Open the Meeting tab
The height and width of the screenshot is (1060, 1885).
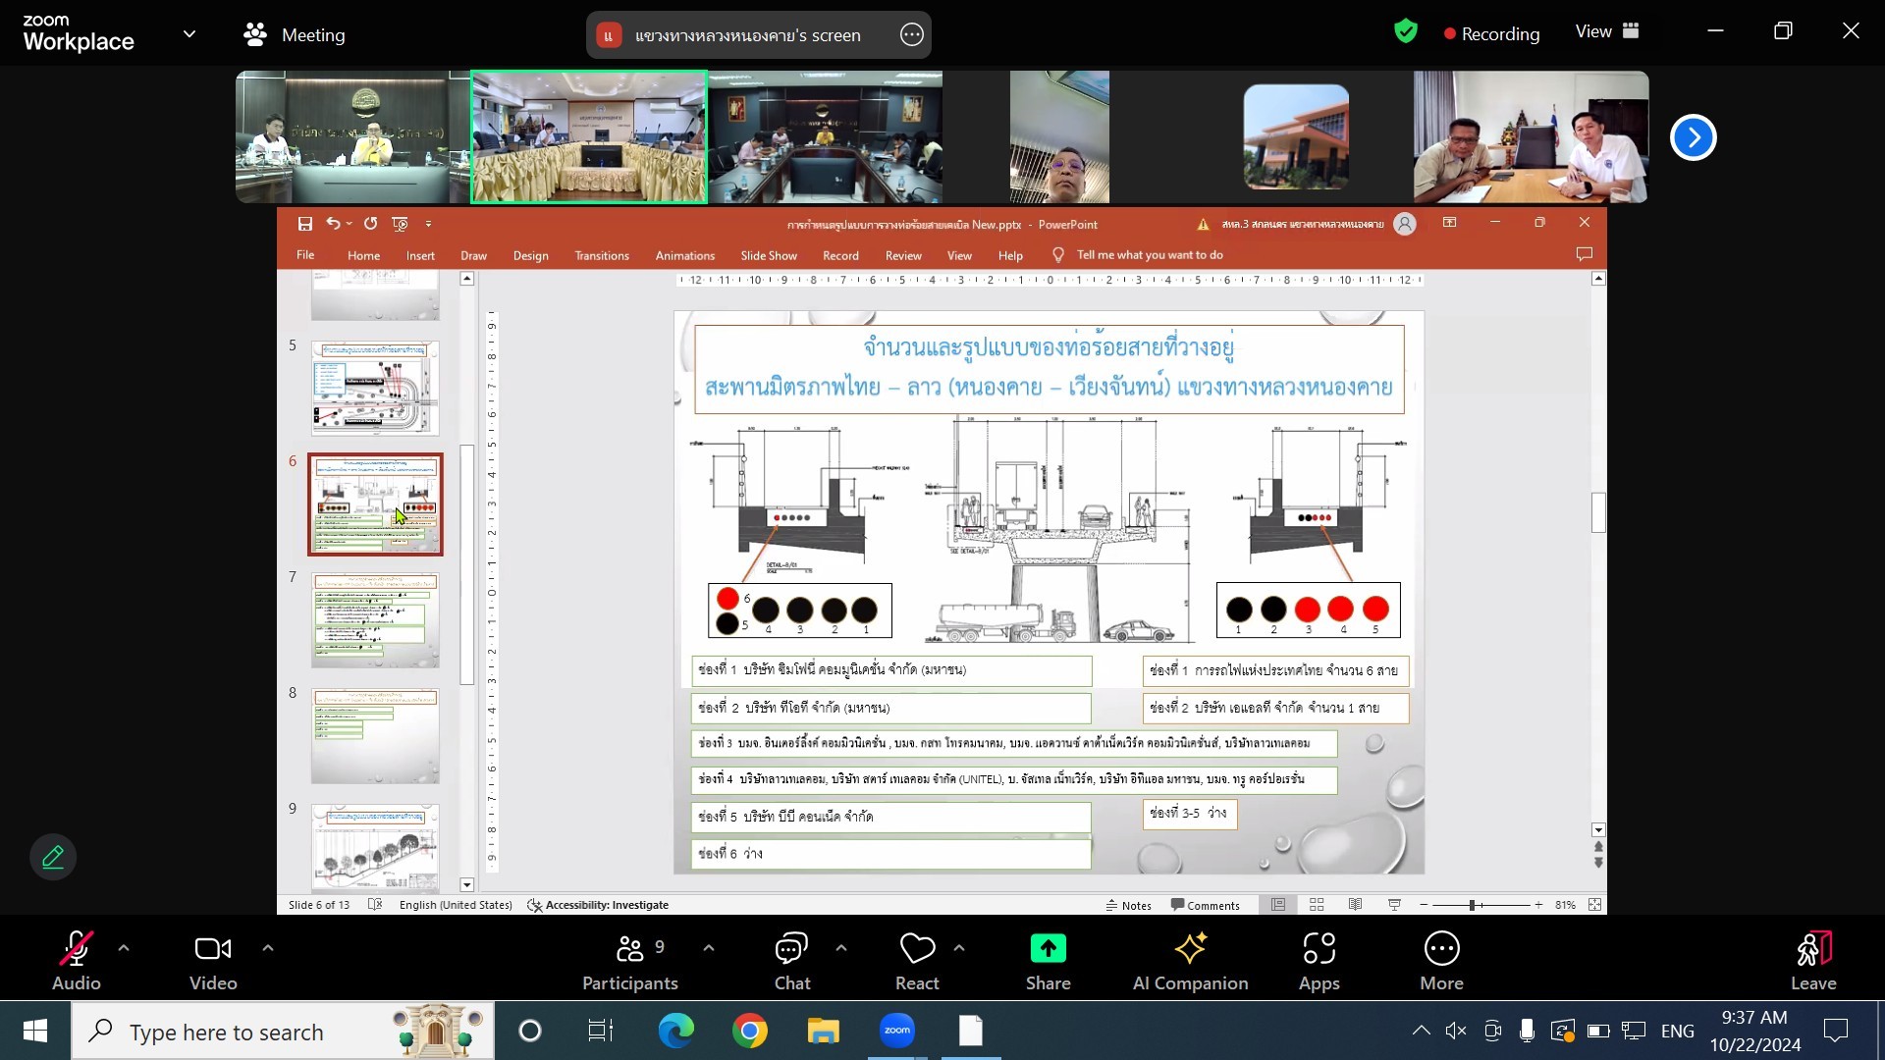click(295, 35)
